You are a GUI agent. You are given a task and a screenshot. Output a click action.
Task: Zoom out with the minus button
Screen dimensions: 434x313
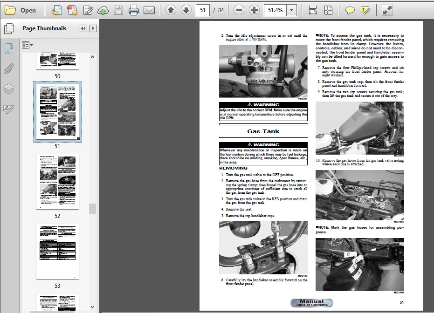(x=239, y=11)
